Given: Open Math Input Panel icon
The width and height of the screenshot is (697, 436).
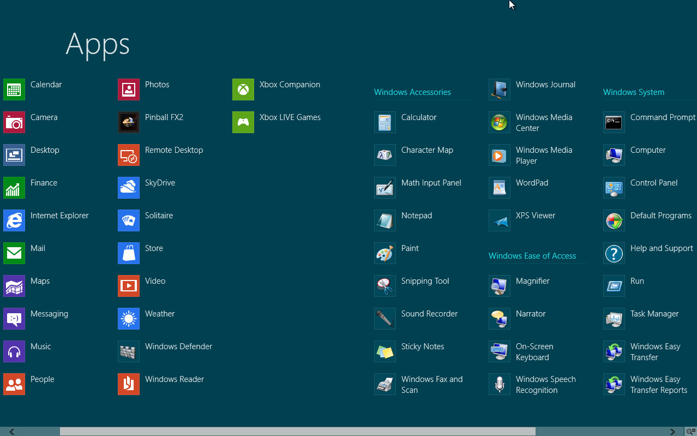Looking at the screenshot, I should pyautogui.click(x=385, y=188).
